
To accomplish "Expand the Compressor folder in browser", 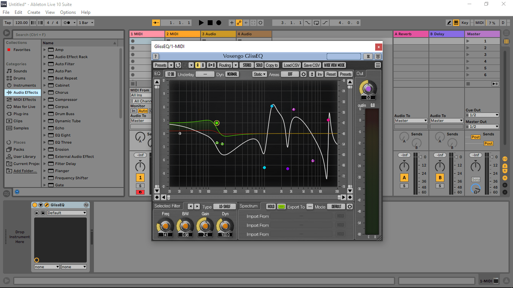I will coord(45,99).
